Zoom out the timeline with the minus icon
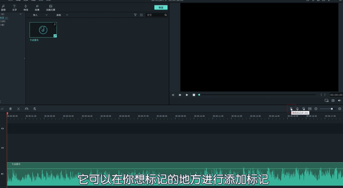Screen dimensions: 343x188 pyautogui.click(x=316, y=109)
